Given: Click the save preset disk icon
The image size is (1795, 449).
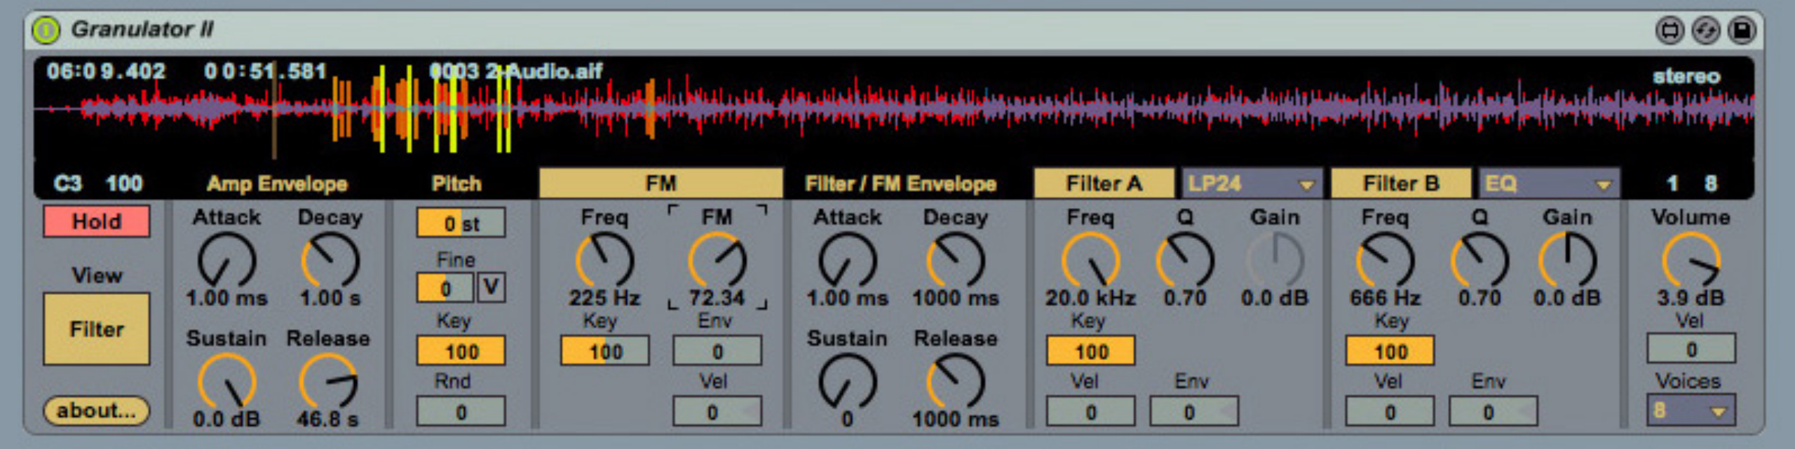Looking at the screenshot, I should coord(1742,30).
